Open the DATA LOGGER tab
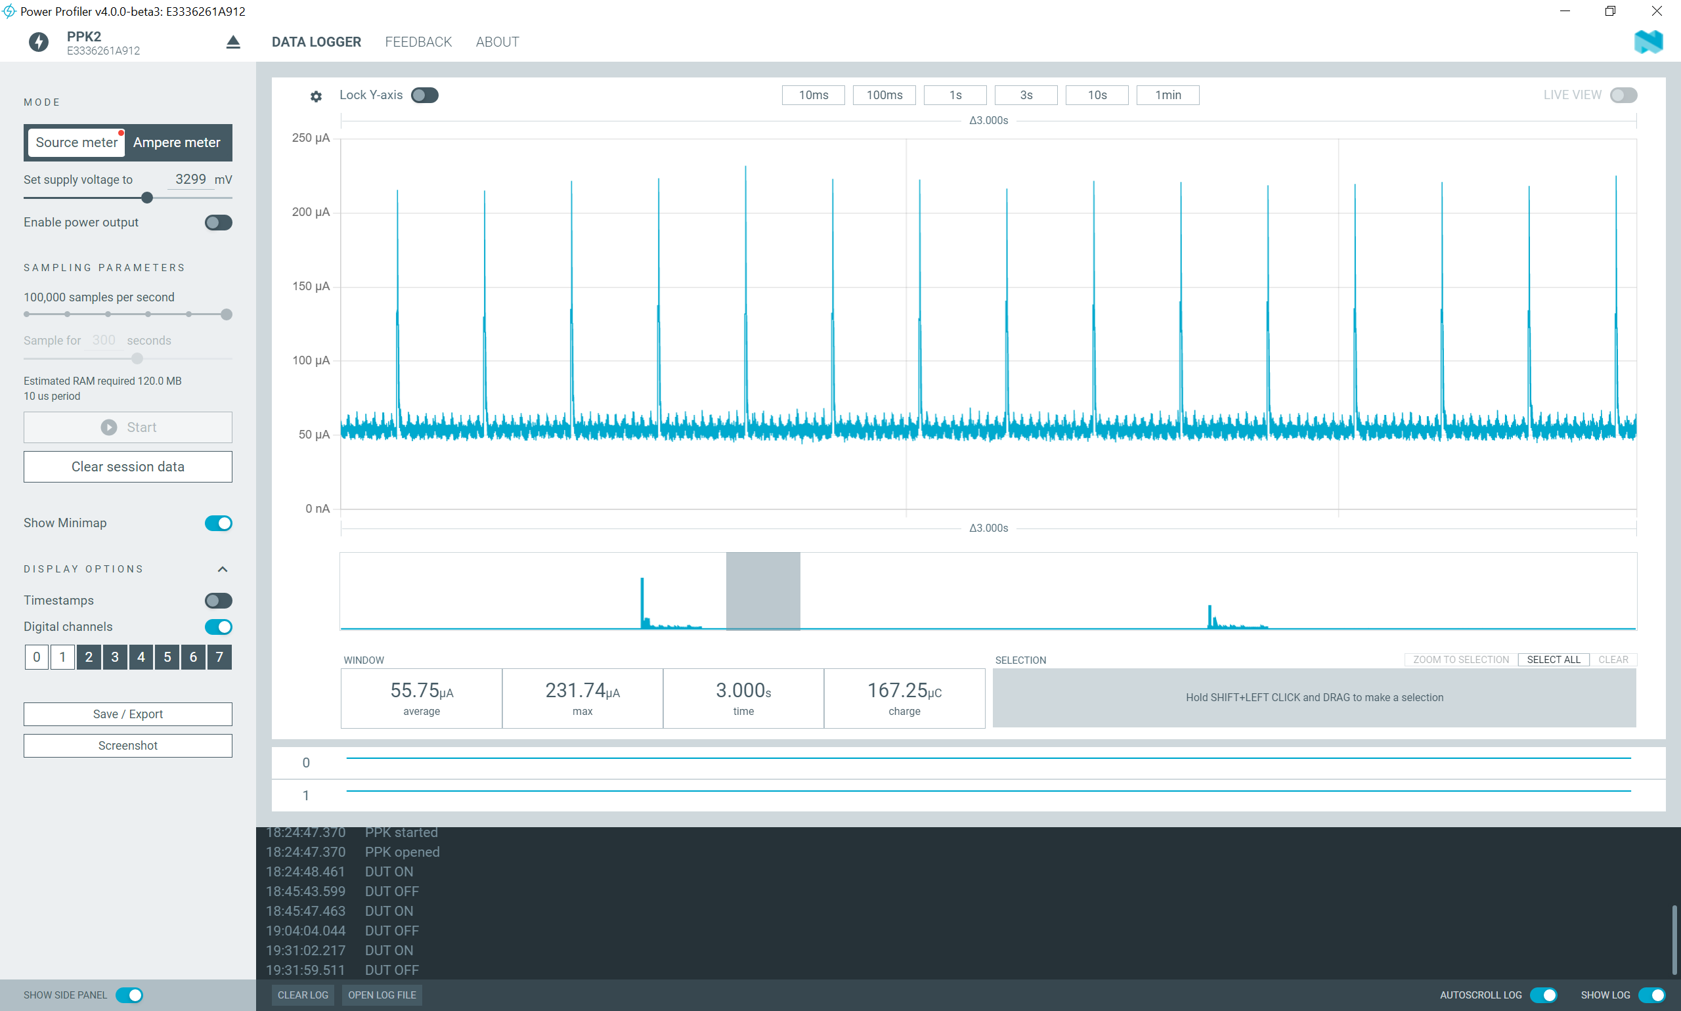The width and height of the screenshot is (1681, 1011). [x=316, y=42]
